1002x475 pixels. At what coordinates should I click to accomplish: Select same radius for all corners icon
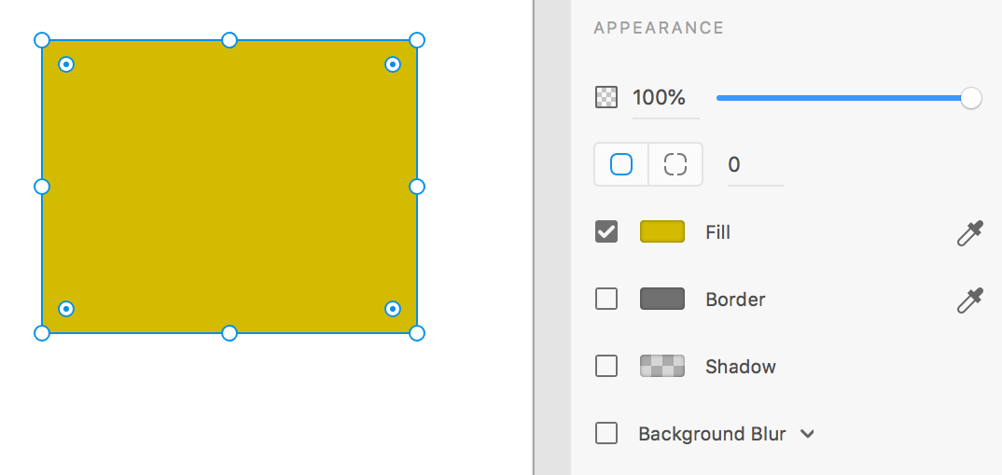coord(621,164)
